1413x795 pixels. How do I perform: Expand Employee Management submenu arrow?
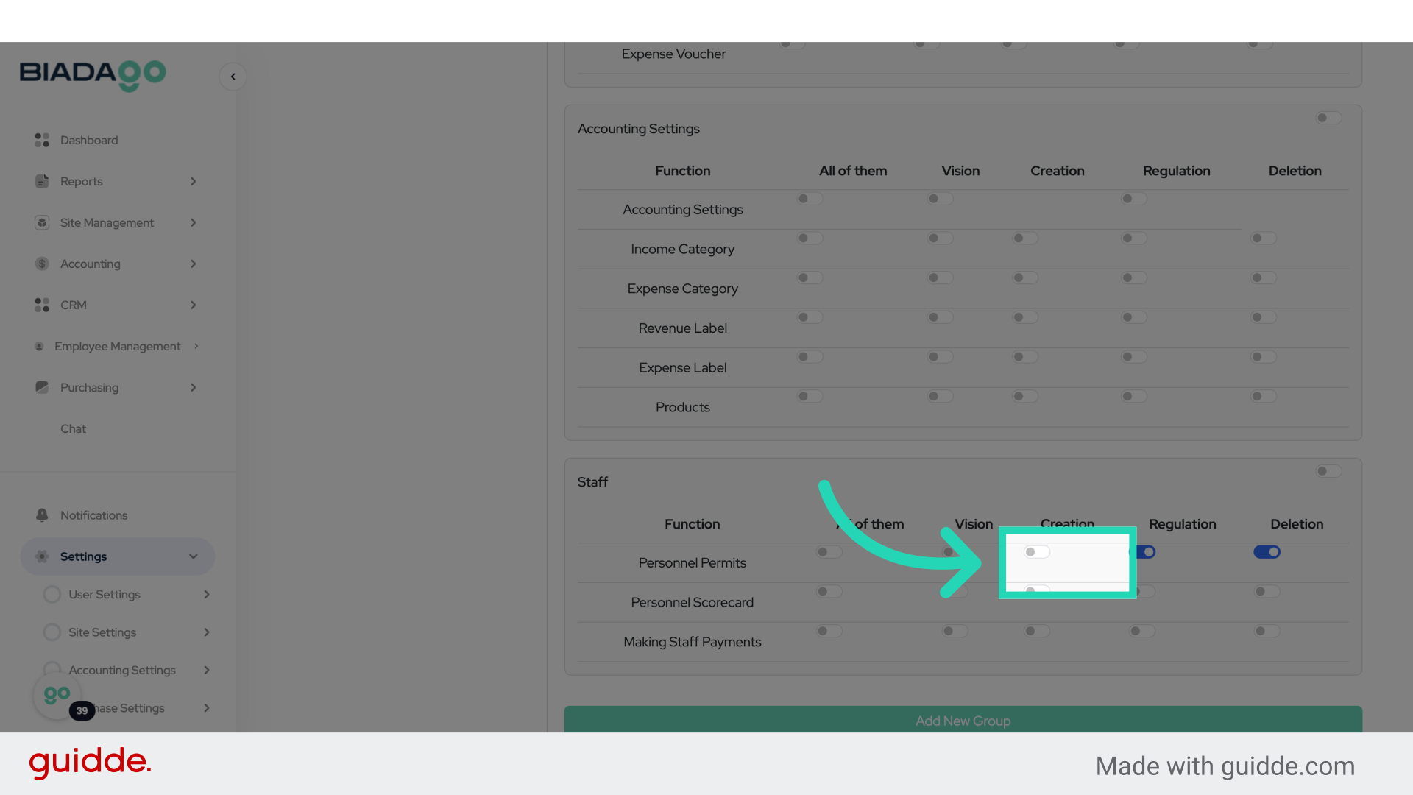(x=196, y=346)
